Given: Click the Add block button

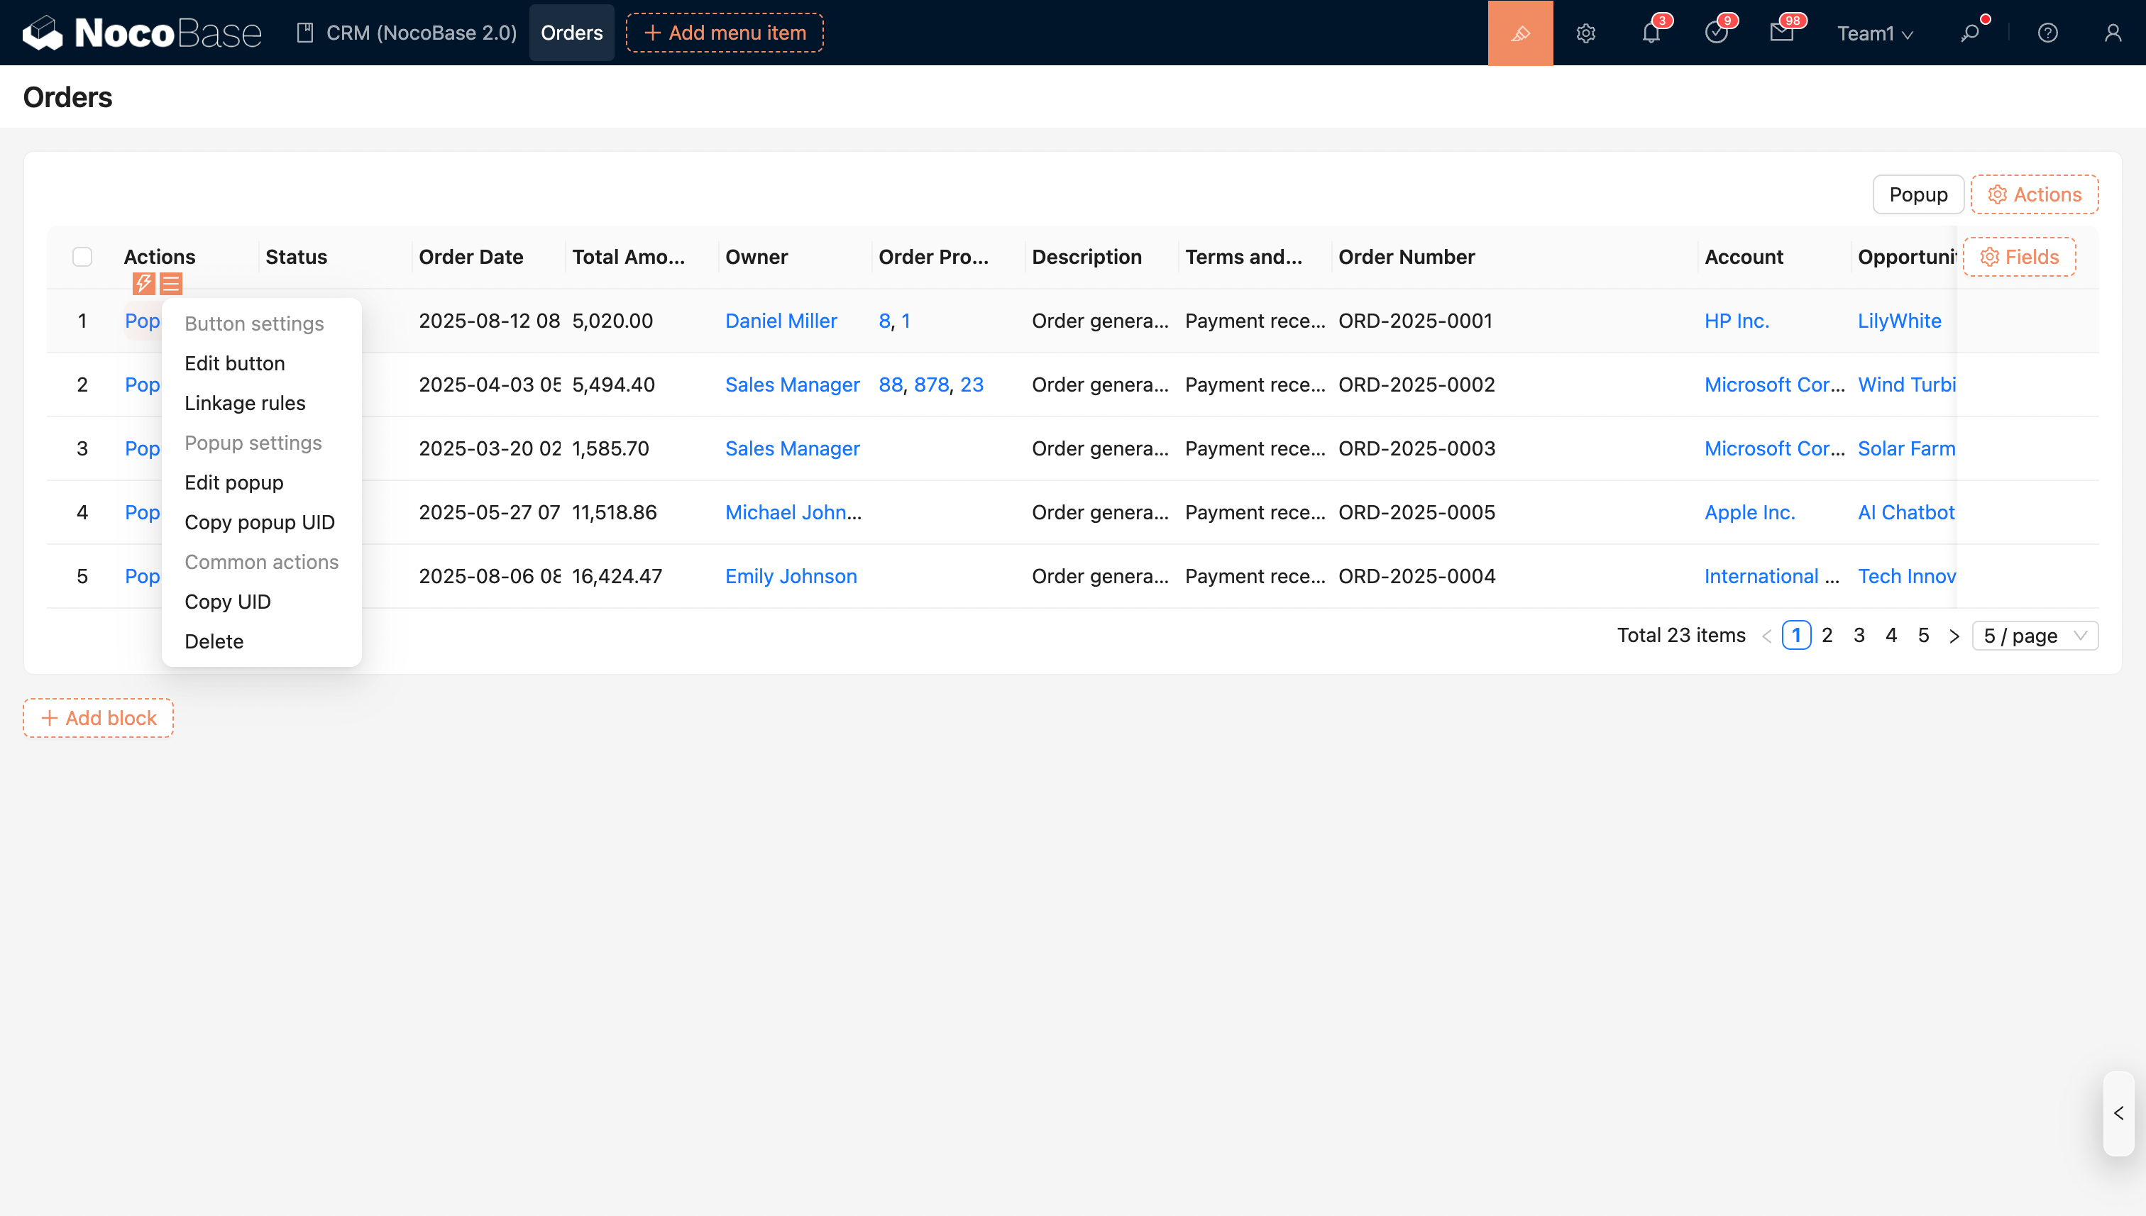Looking at the screenshot, I should (99, 717).
